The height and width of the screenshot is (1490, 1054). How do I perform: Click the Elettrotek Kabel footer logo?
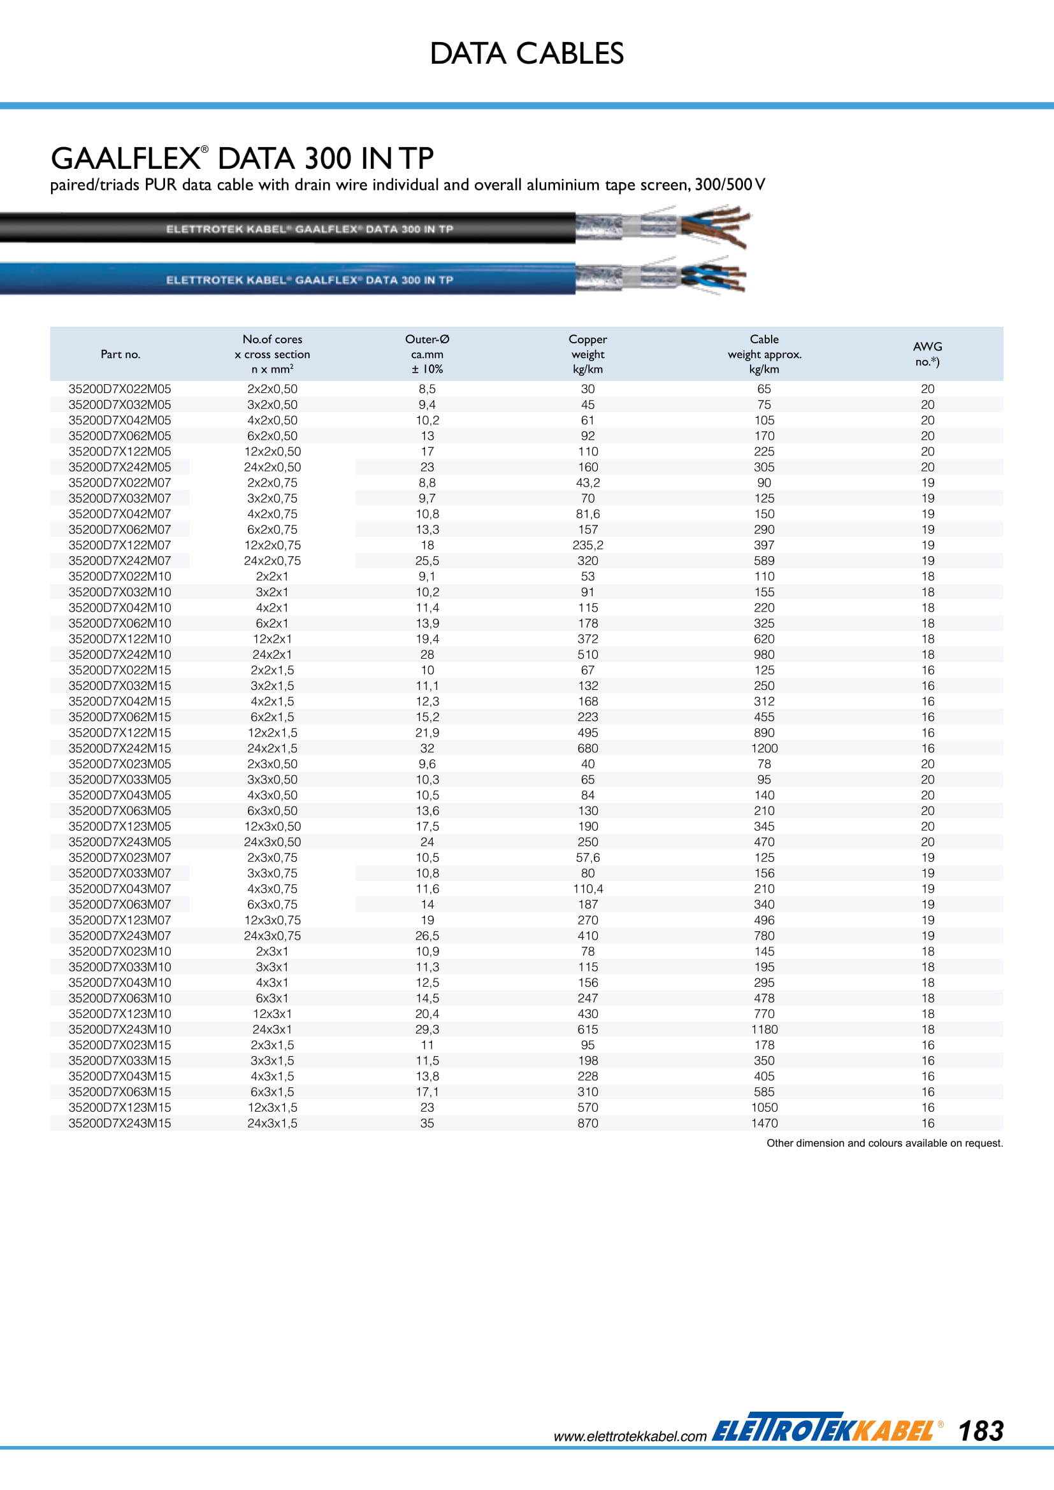827,1428
